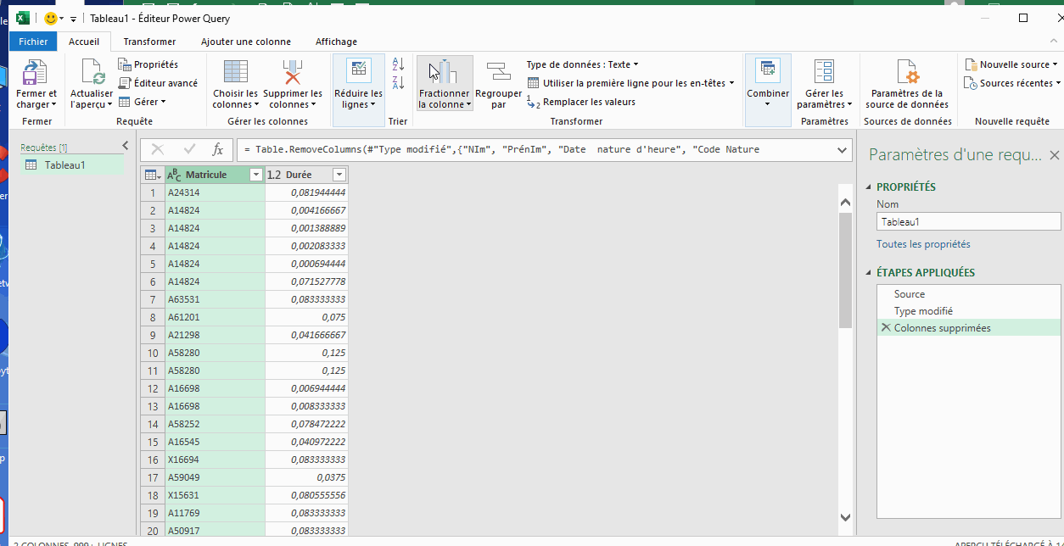Select the Durée value 0,0375
1064x546 pixels.
[306, 477]
